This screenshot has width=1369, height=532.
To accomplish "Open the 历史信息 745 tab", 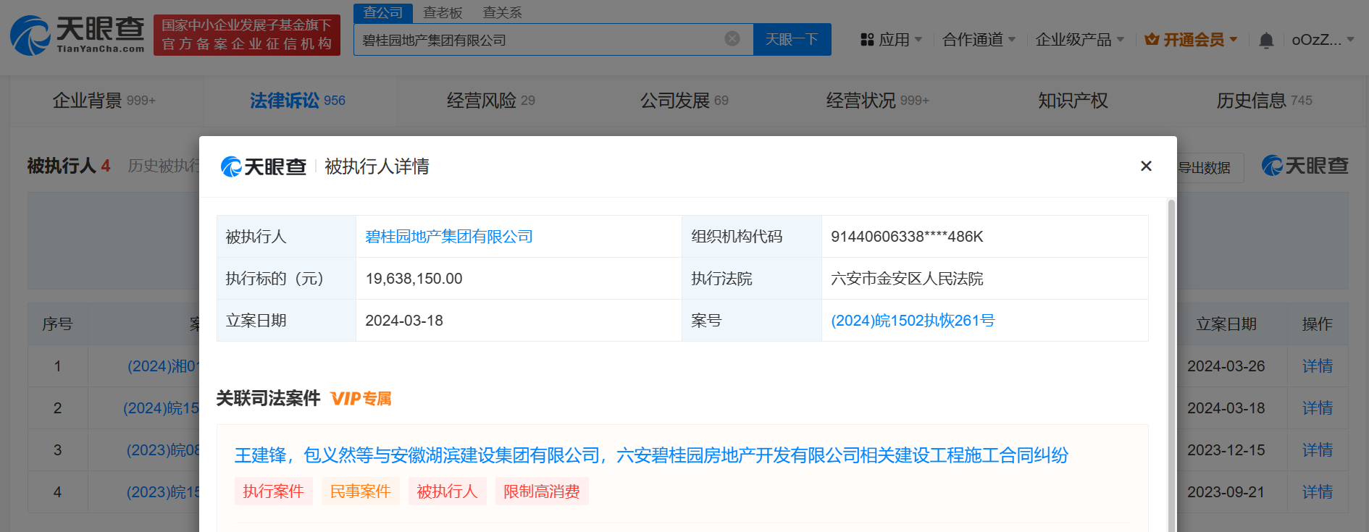I will coord(1265,101).
